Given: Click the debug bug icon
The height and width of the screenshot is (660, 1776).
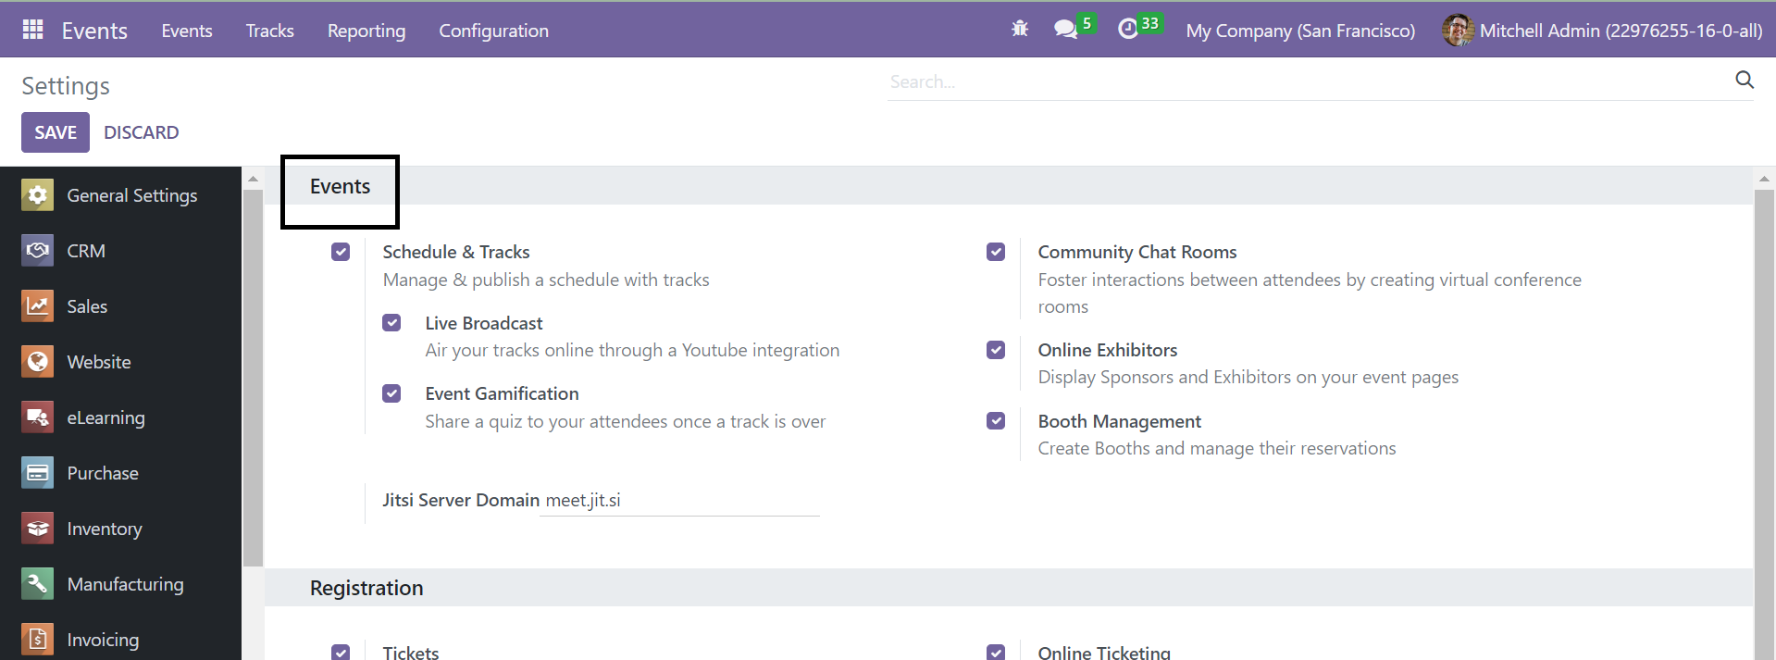Looking at the screenshot, I should 1020,30.
